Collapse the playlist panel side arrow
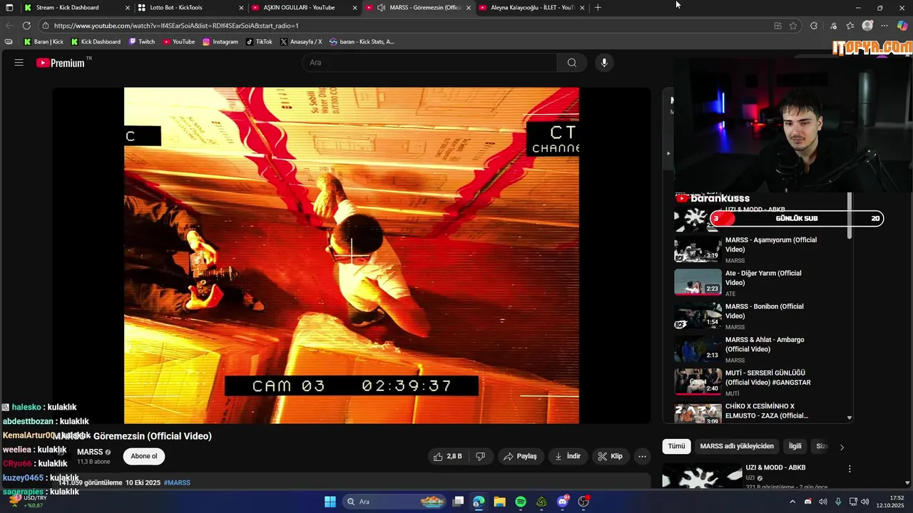Screen dimensions: 913x513 coord(668,153)
